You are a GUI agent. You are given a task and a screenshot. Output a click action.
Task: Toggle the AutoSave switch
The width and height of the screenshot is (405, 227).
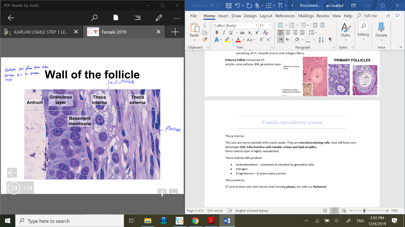215,6
